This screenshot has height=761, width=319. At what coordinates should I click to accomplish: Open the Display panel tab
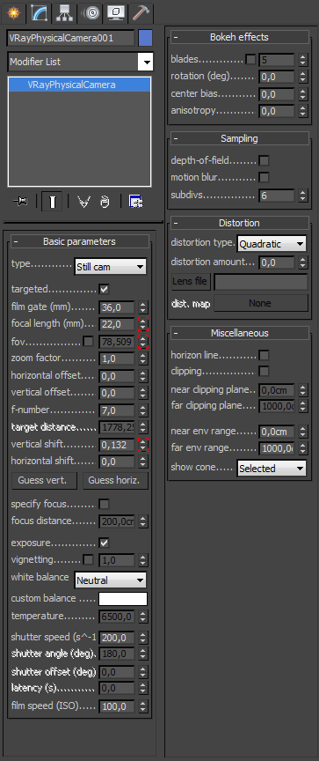(x=116, y=13)
